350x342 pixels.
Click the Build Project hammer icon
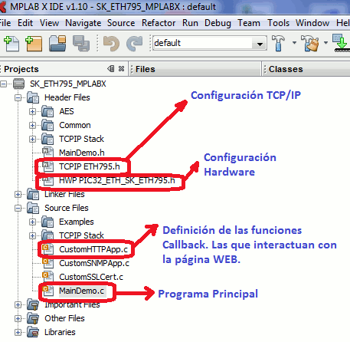pos(279,43)
